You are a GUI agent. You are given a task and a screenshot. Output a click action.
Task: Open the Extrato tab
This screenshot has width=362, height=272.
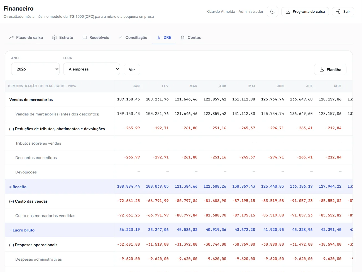tap(63, 37)
